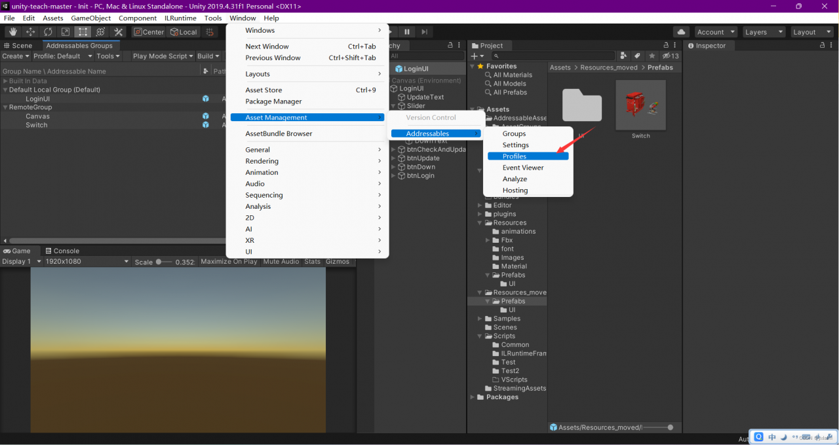
Task: Toggle the Inspector lock icon
Action: click(822, 46)
